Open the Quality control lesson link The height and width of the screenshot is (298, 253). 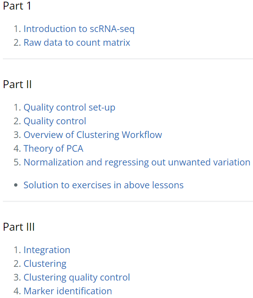(x=55, y=121)
